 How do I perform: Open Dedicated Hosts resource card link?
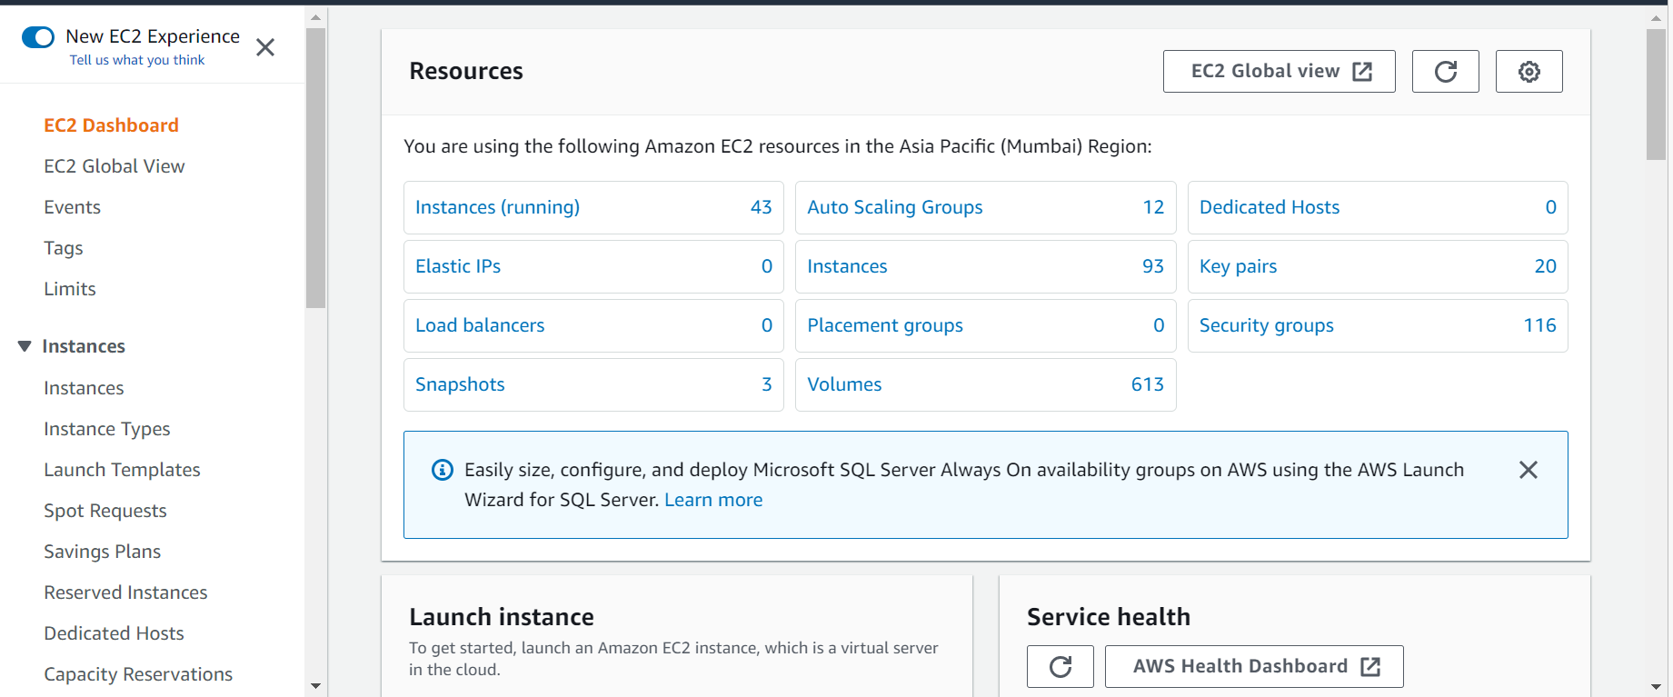click(x=1269, y=207)
